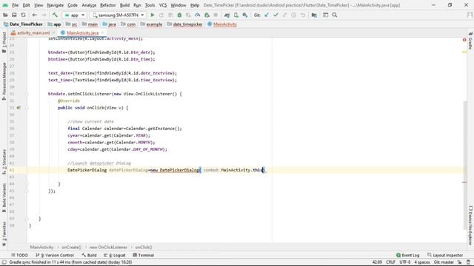Image resolution: width=474 pixels, height=266 pixels.
Task: Open the File menu
Action: pos(15,5)
